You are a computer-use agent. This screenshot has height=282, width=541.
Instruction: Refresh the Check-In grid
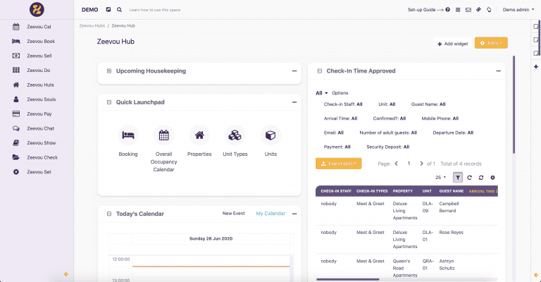(469, 178)
